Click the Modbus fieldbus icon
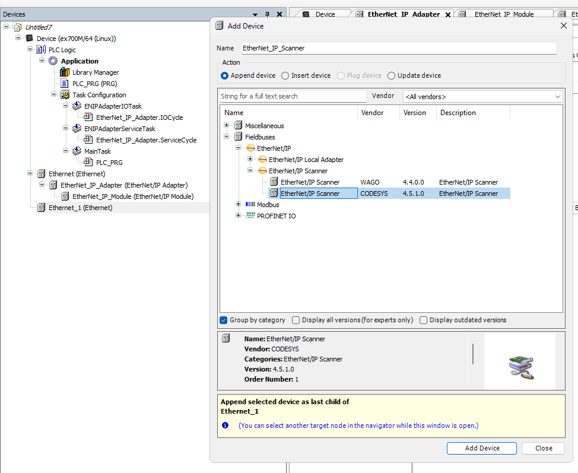Viewport: 578px width, 473px height. coord(250,205)
